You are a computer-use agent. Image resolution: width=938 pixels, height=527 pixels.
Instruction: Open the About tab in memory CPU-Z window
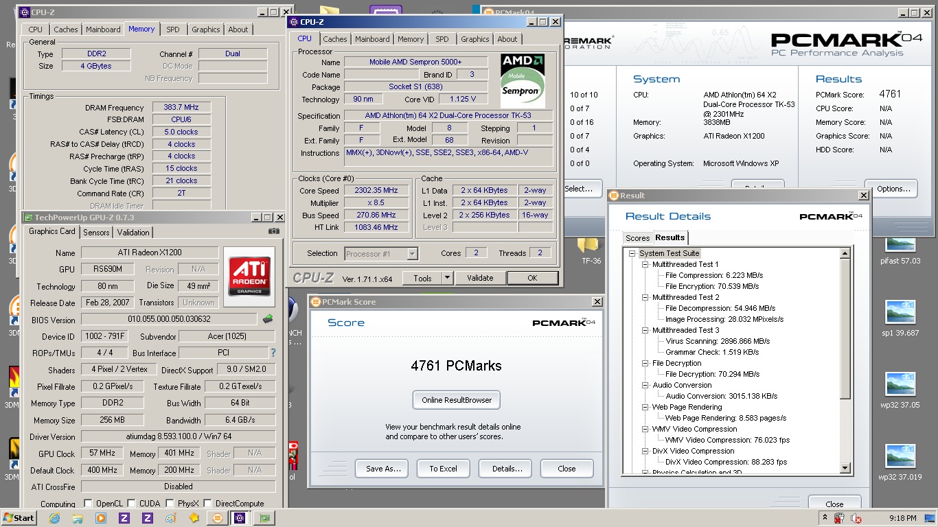click(238, 30)
